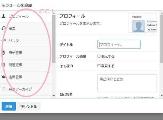Dismiss dialog with キャンセル button
The width and height of the screenshot is (163, 120).
(x=29, y=106)
